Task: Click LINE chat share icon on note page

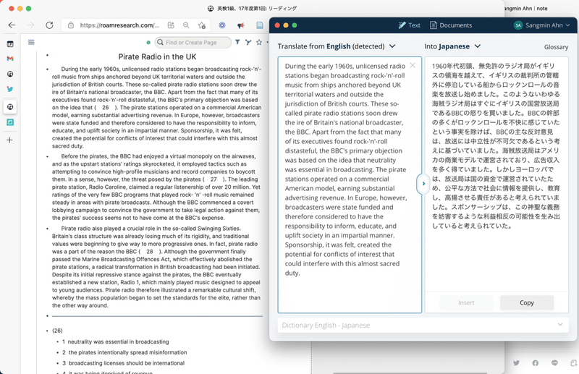Action: pos(554,363)
